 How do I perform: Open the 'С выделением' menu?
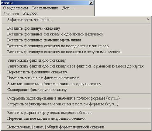click(16, 8)
